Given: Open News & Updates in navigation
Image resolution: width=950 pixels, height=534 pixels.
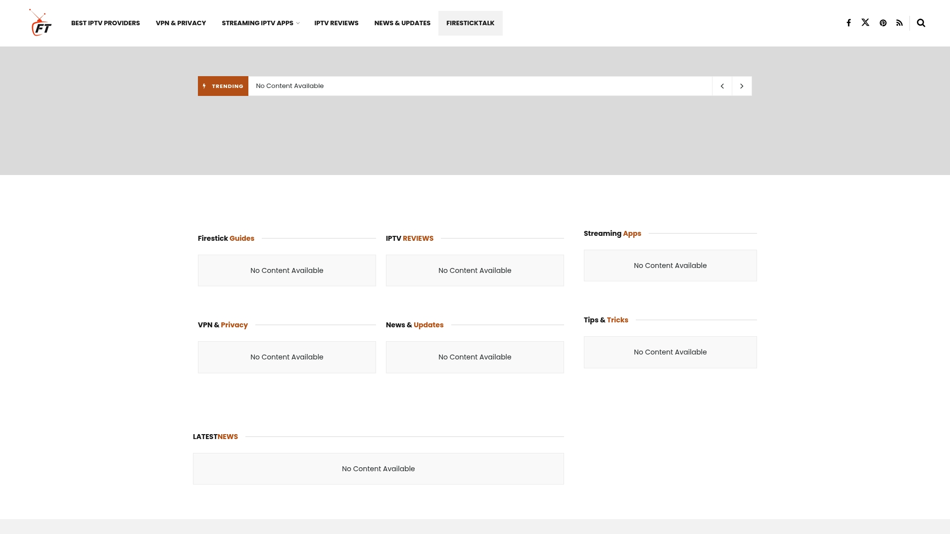Looking at the screenshot, I should click(x=402, y=23).
